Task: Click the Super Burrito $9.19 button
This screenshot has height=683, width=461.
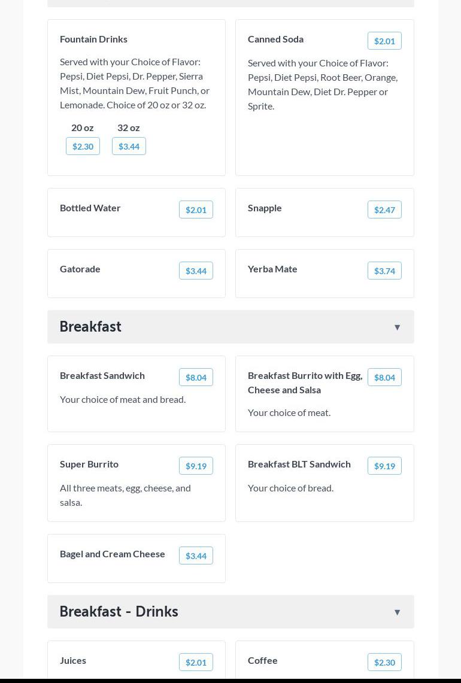Action: pos(196,466)
